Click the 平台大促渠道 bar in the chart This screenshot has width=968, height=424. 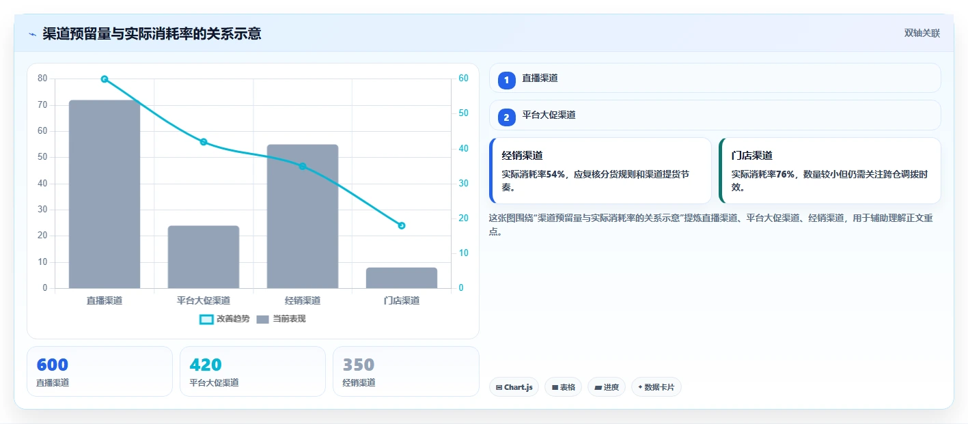(204, 257)
